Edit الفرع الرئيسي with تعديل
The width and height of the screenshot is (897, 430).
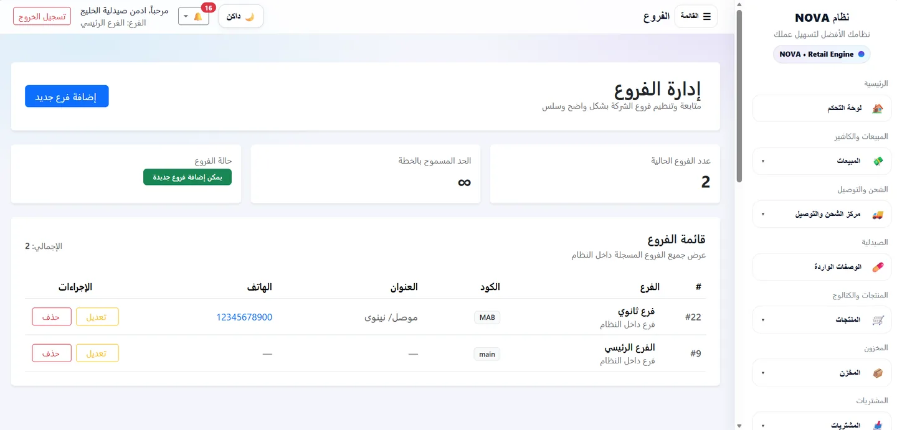pos(97,353)
